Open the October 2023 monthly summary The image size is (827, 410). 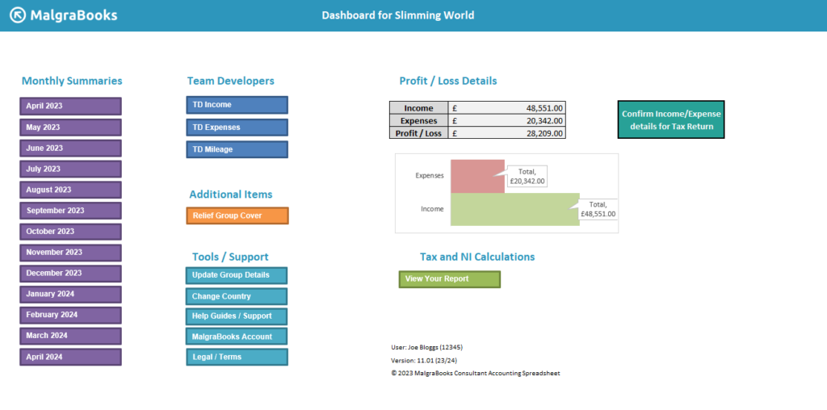point(71,232)
